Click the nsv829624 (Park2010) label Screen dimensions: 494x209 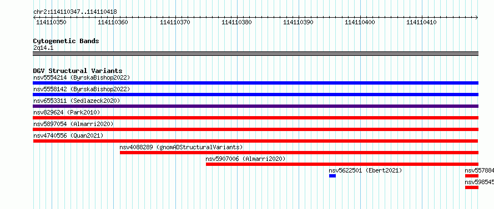coord(67,112)
